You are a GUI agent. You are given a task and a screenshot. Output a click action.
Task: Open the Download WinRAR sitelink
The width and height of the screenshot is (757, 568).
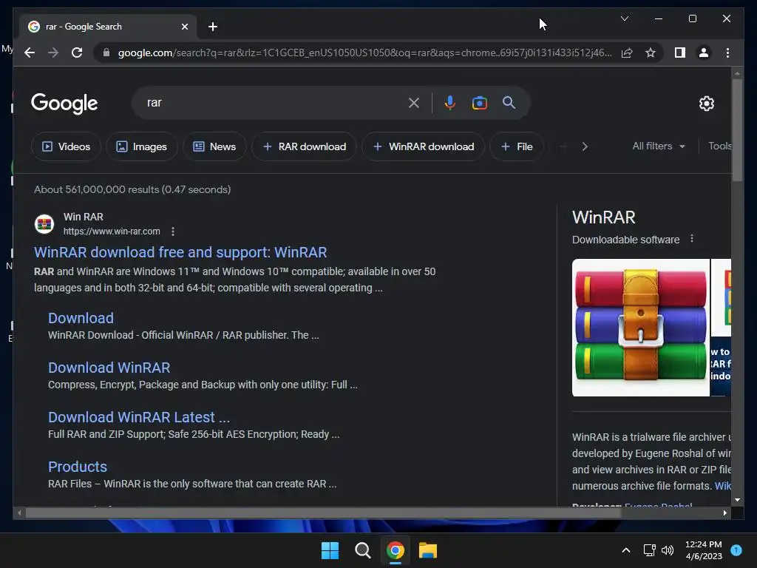(x=109, y=368)
